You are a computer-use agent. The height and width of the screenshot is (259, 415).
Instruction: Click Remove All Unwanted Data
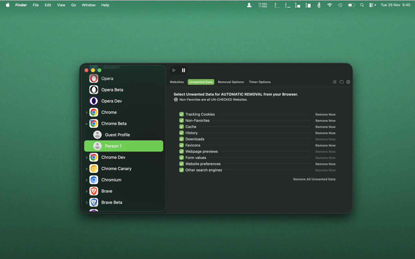pyautogui.click(x=314, y=179)
